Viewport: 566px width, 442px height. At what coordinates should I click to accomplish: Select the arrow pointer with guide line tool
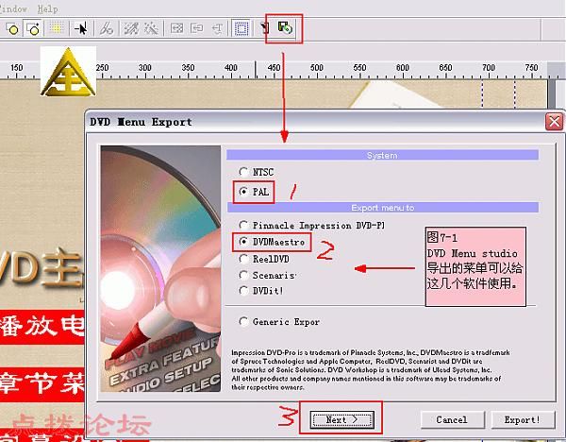81,28
